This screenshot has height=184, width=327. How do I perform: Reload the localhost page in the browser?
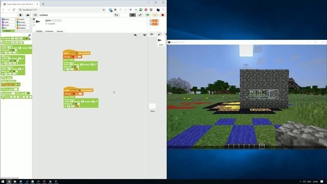coord(14,10)
